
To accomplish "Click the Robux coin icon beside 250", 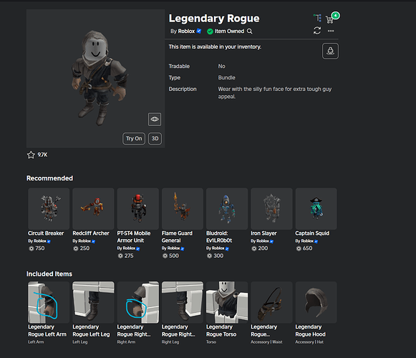I will (76, 248).
